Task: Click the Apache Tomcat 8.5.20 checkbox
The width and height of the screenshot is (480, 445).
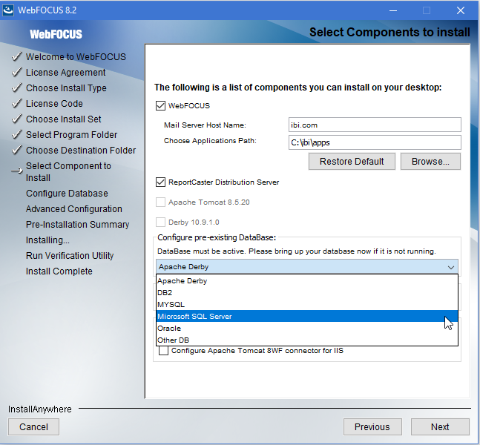Action: click(x=160, y=202)
